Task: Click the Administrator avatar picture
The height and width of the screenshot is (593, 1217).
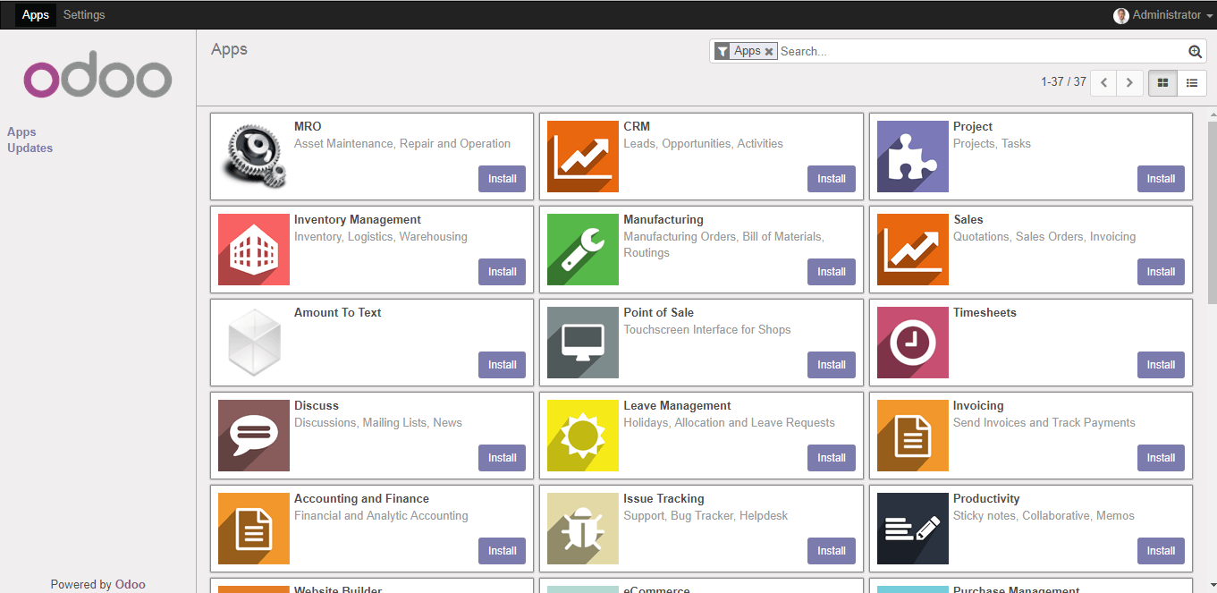Action: (1121, 15)
